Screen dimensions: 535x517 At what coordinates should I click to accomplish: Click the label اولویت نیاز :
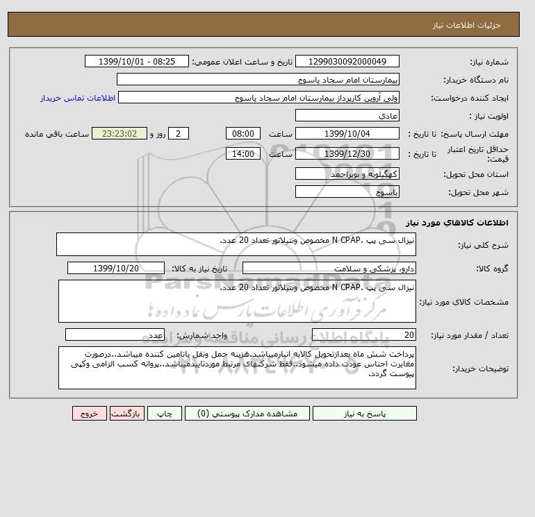(x=488, y=116)
